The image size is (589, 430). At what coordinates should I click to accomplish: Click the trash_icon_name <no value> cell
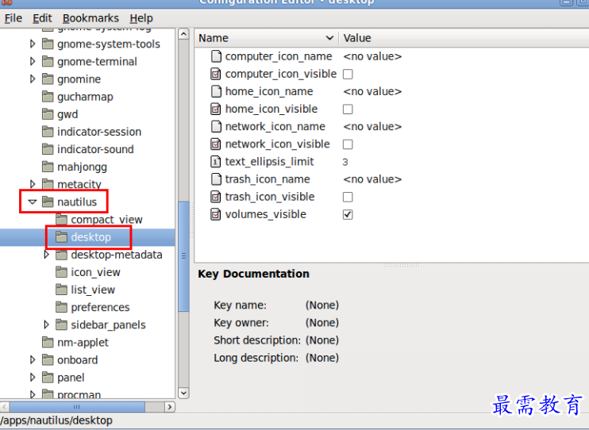tap(372, 179)
